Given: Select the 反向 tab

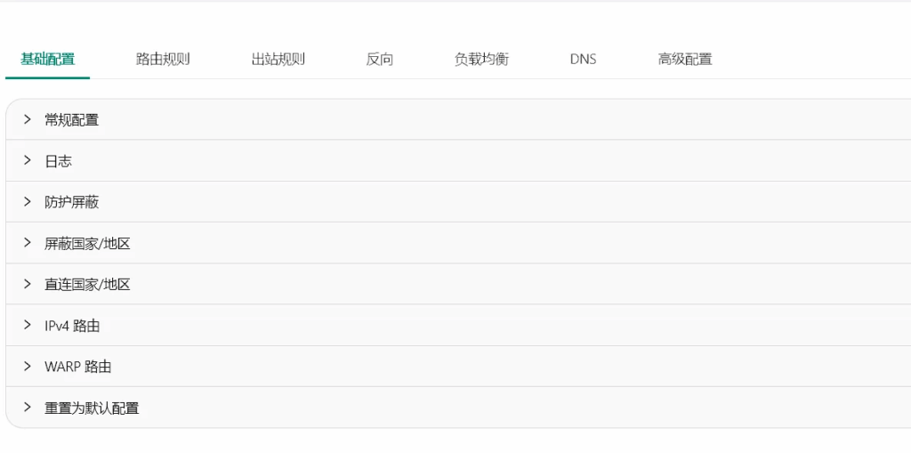Looking at the screenshot, I should [x=380, y=60].
